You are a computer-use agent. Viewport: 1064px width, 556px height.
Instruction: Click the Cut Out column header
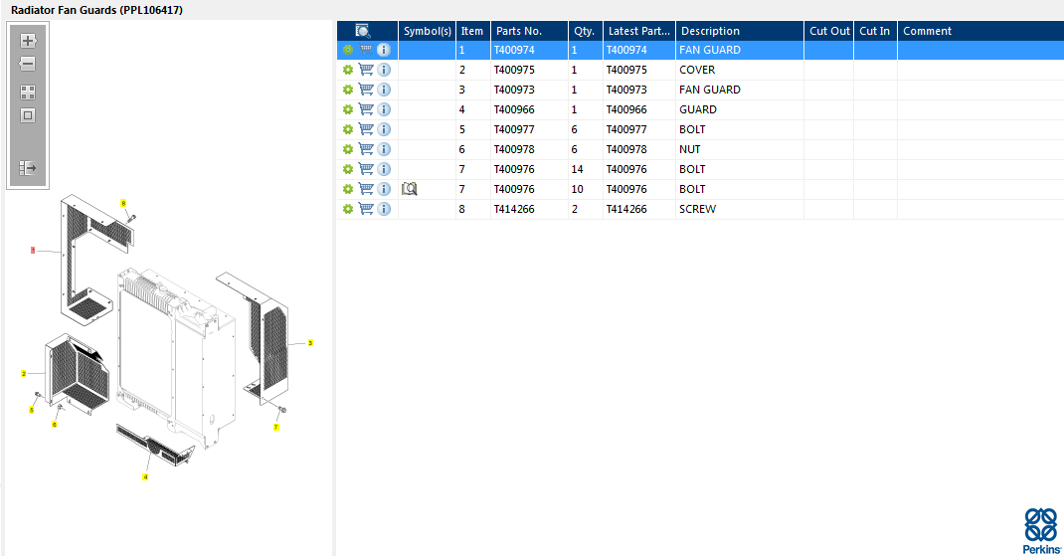tap(829, 31)
